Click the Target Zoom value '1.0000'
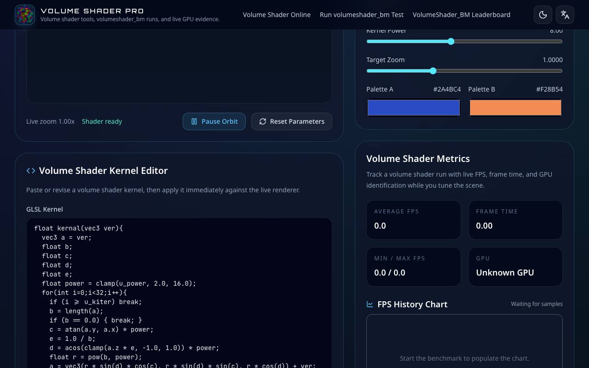The height and width of the screenshot is (368, 589). coord(553,60)
